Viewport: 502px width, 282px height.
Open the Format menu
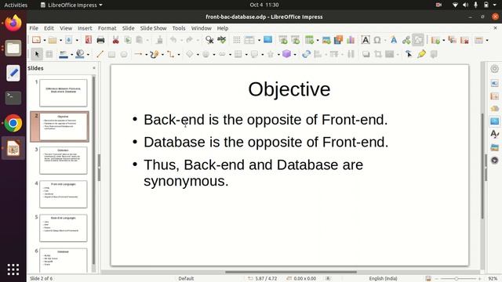(107, 28)
